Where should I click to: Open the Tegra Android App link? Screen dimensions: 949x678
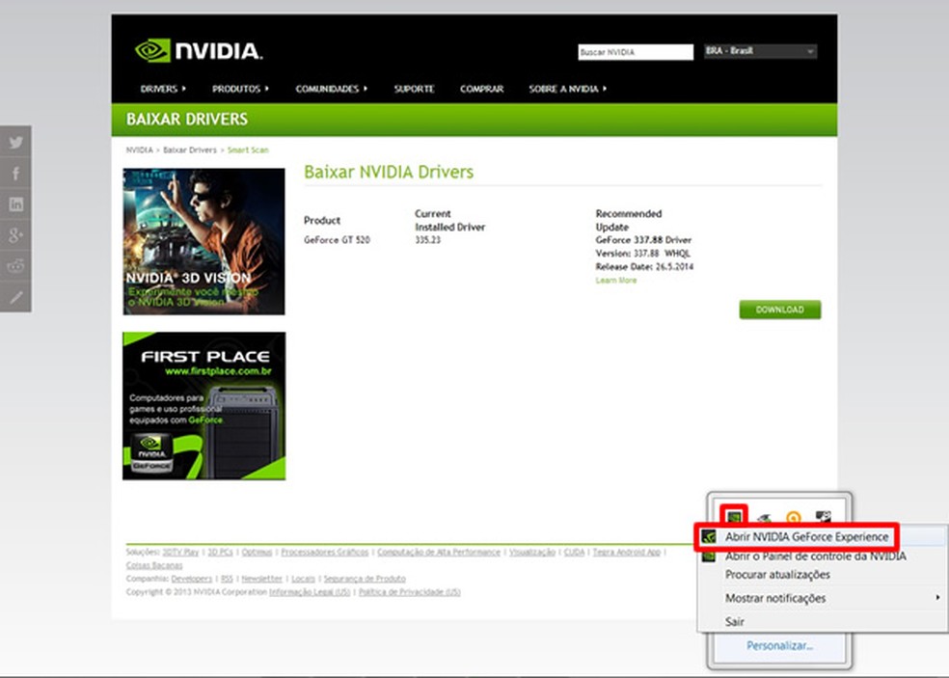click(627, 552)
